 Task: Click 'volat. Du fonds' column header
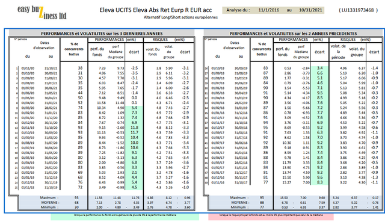click(152, 52)
